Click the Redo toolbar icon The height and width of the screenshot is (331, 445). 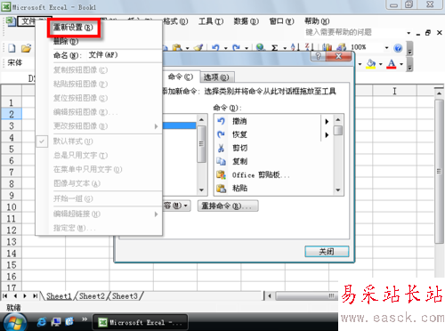pos(236,47)
